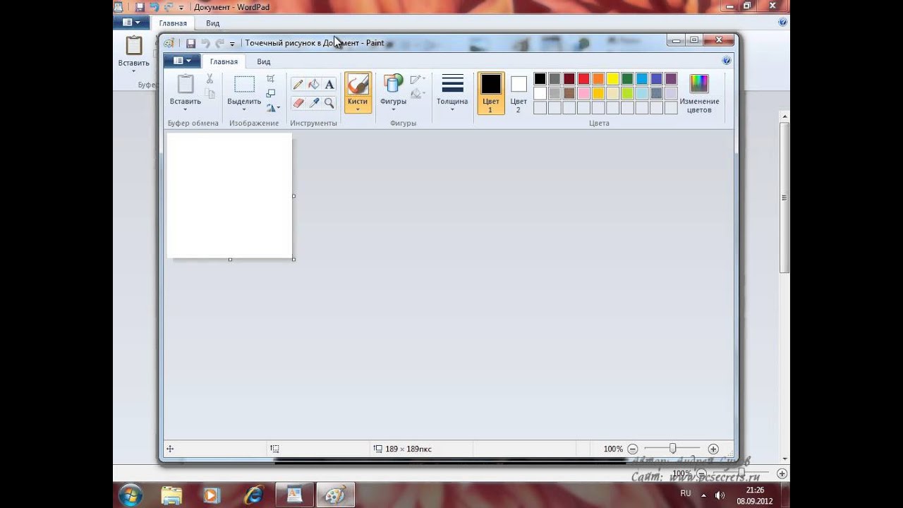This screenshot has width=903, height=508.
Task: Open Windows Media Player from the taskbar
Action: pos(212,495)
